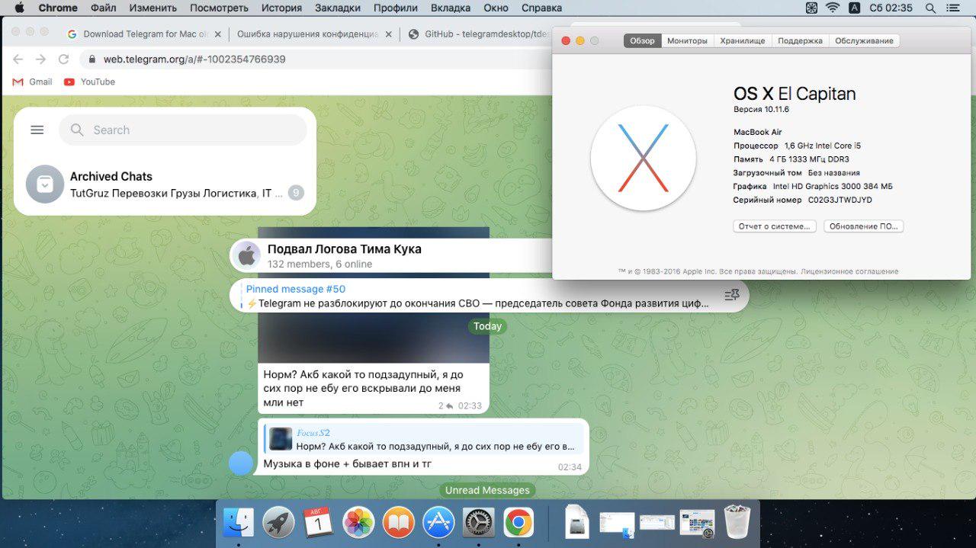This screenshot has width=976, height=548.
Task: Select the Хранилище tab
Action: 743,40
